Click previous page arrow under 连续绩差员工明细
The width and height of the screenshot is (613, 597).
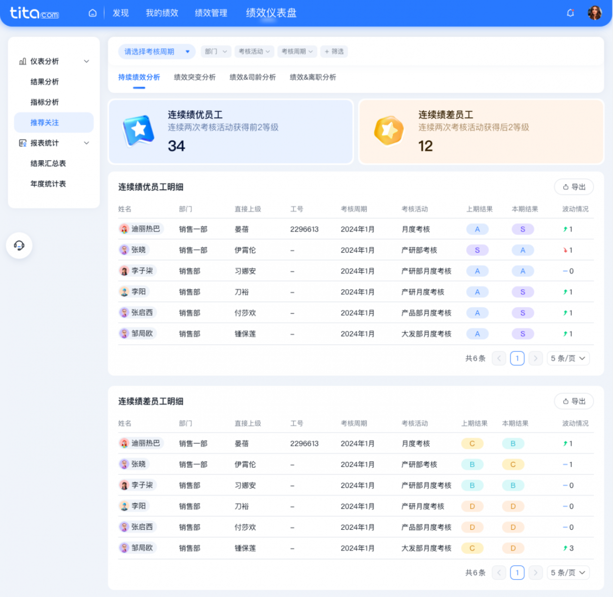[x=498, y=572]
